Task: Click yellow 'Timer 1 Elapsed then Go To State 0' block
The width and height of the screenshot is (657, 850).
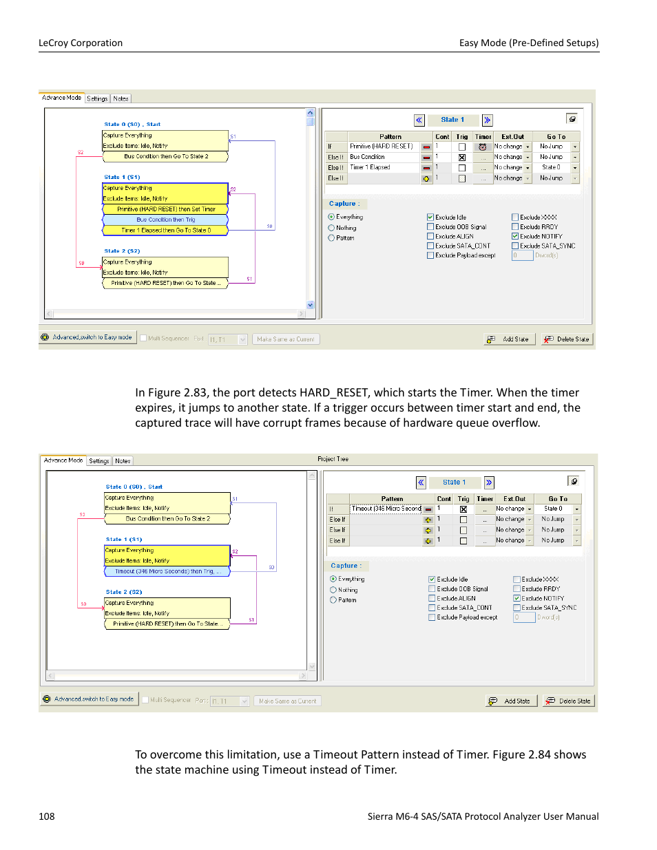Action: point(166,231)
